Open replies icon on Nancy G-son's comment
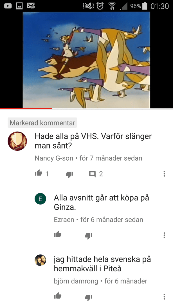 (x=92, y=174)
